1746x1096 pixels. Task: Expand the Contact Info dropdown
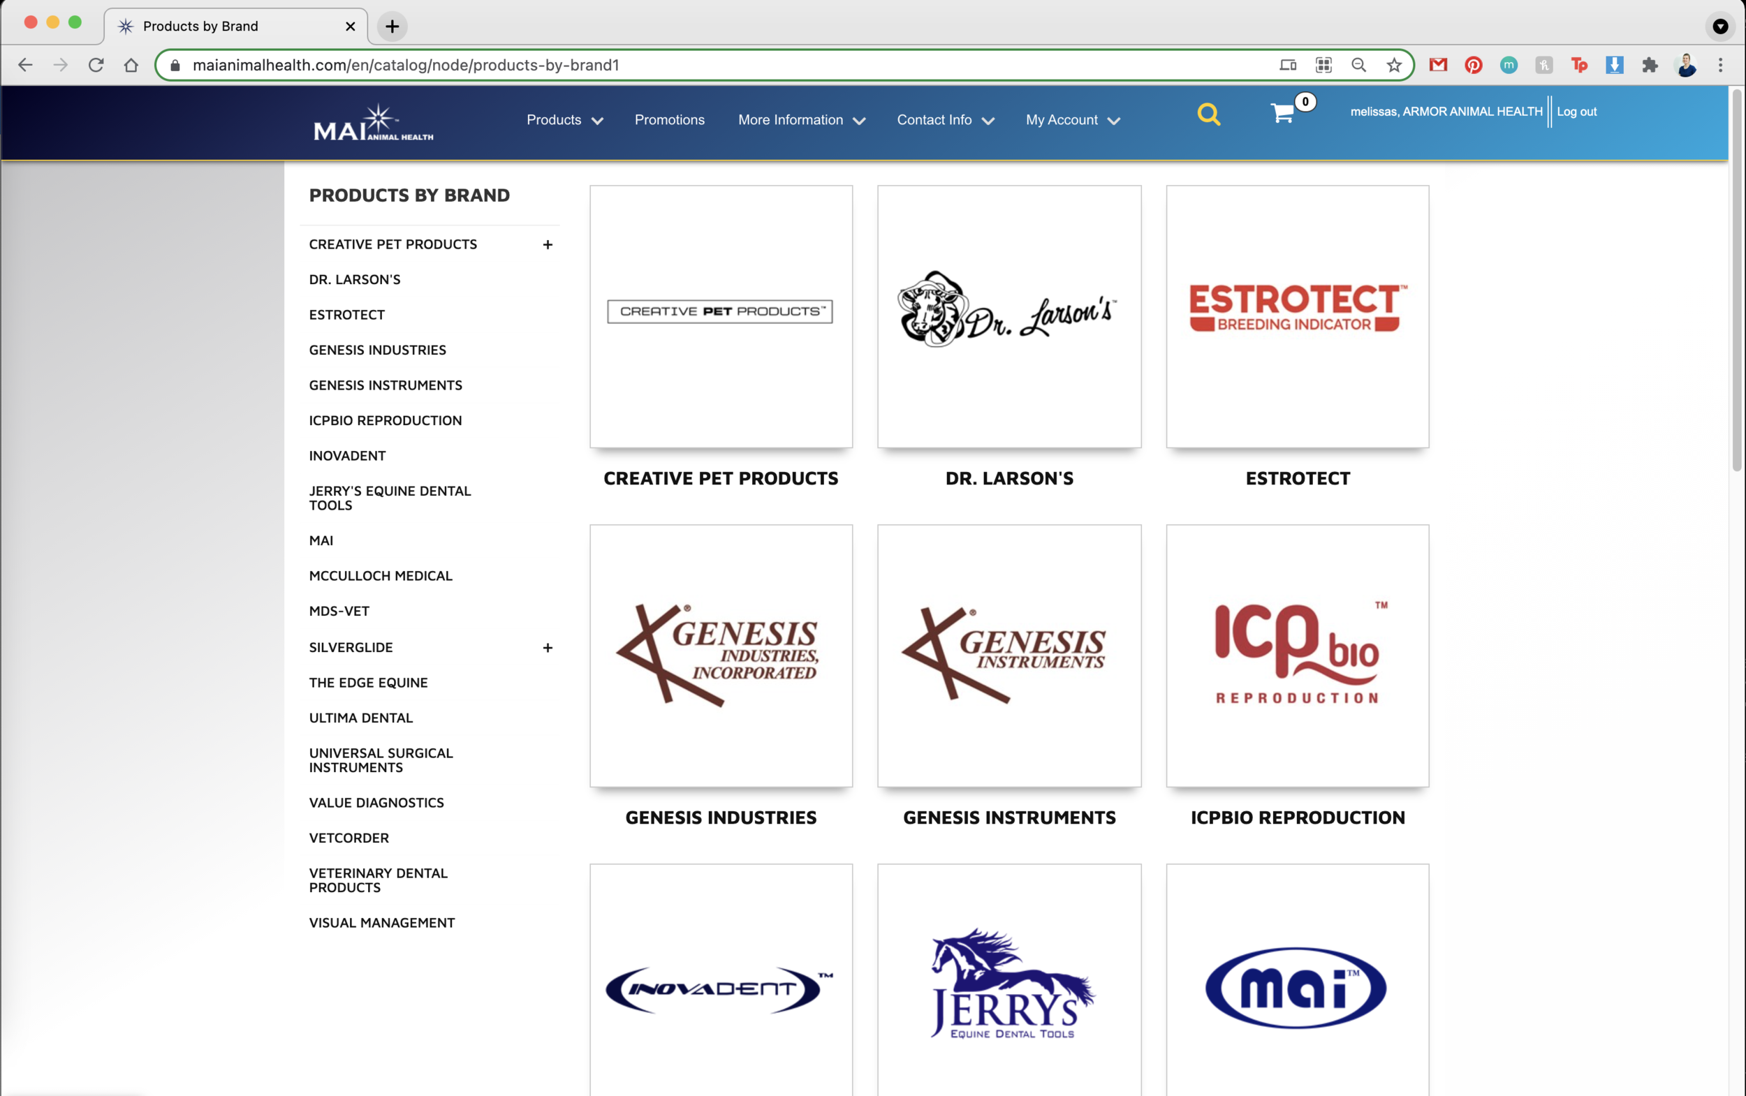tap(945, 120)
